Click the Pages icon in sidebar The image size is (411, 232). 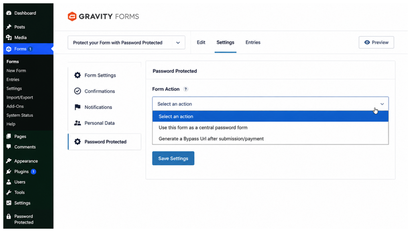tap(9, 136)
